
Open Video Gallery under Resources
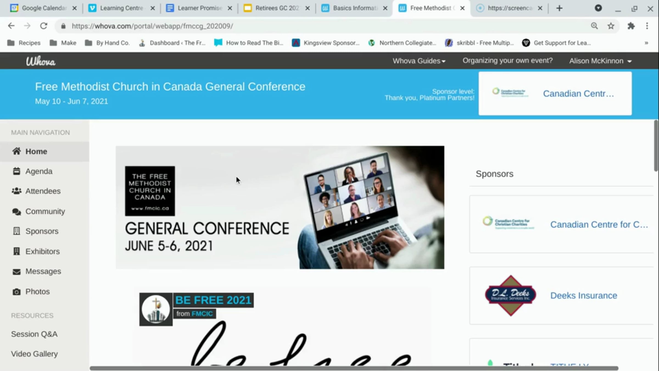pyautogui.click(x=34, y=354)
